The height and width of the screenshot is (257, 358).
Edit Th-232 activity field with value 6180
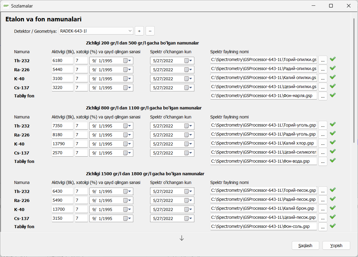(62, 60)
